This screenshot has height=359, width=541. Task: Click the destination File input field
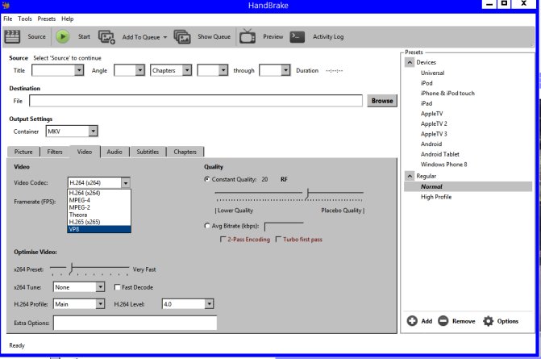[x=196, y=101]
